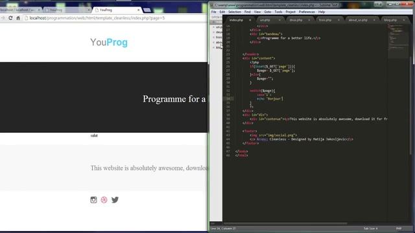Image resolution: width=415 pixels, height=233 pixels.
Task: Close un.php in the open files sidebar
Action: tap(213, 27)
